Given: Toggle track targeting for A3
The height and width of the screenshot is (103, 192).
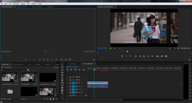Looking at the screenshot, I should tap(73, 93).
